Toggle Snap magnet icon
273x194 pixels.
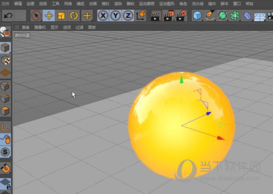pos(5,168)
